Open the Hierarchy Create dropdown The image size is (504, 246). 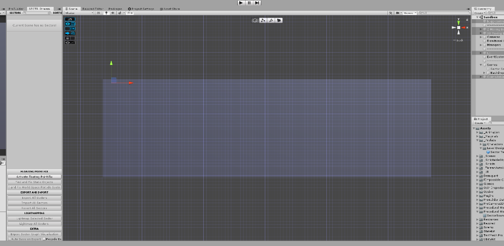coord(480,13)
